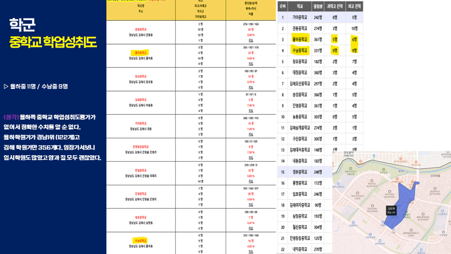Click the 8.79 % ratio value

tap(251, 82)
